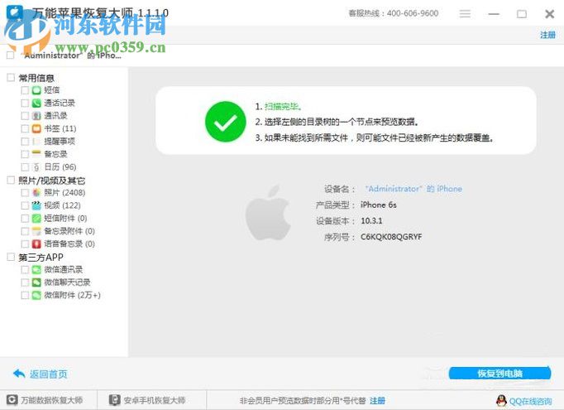This screenshot has height=410, width=564.
Task: Click the 语音备忘录 microphone icon
Action: click(36, 244)
